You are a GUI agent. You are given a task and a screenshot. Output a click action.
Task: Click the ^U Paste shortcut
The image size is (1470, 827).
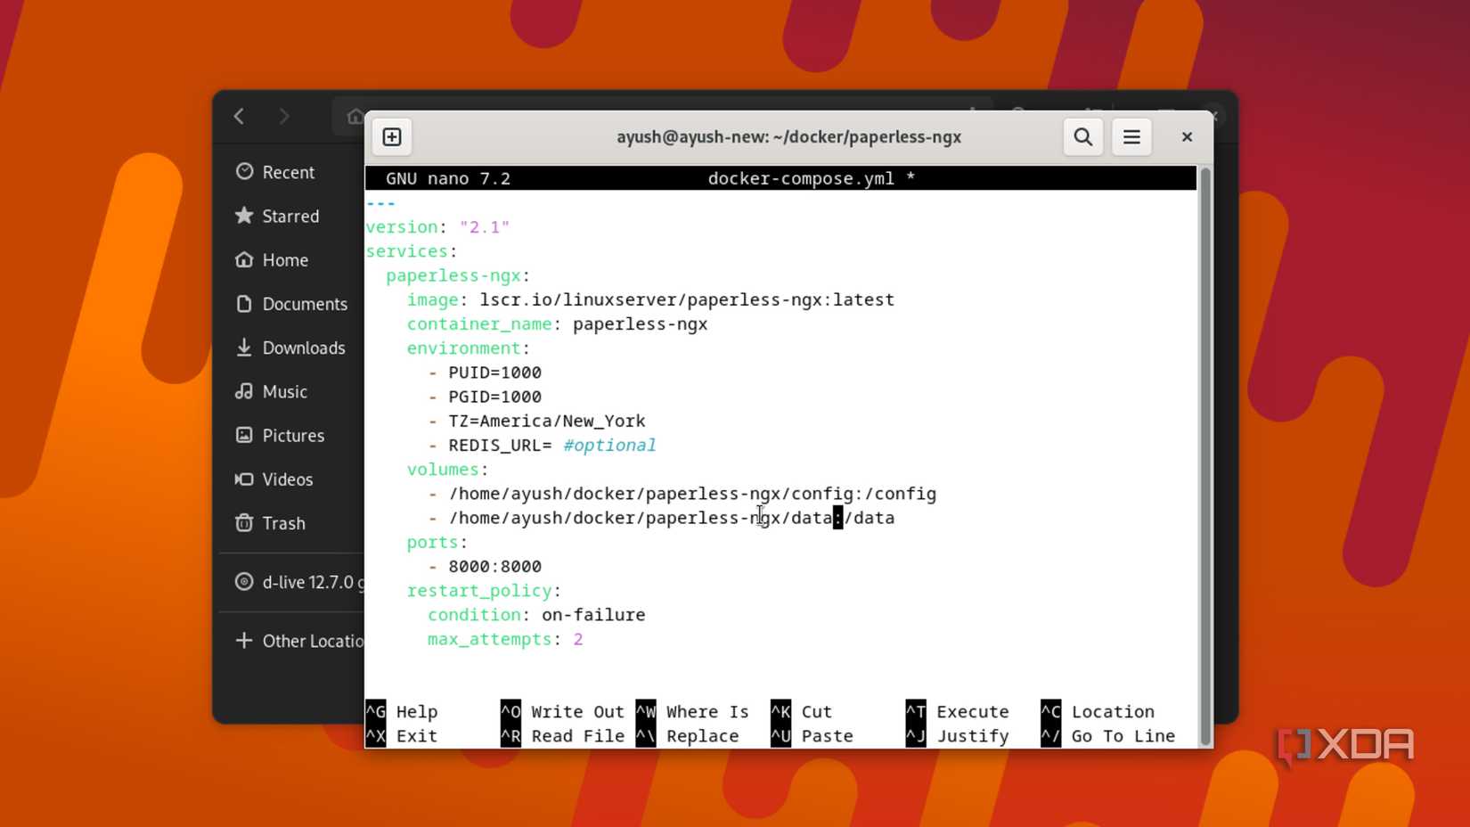point(813,736)
